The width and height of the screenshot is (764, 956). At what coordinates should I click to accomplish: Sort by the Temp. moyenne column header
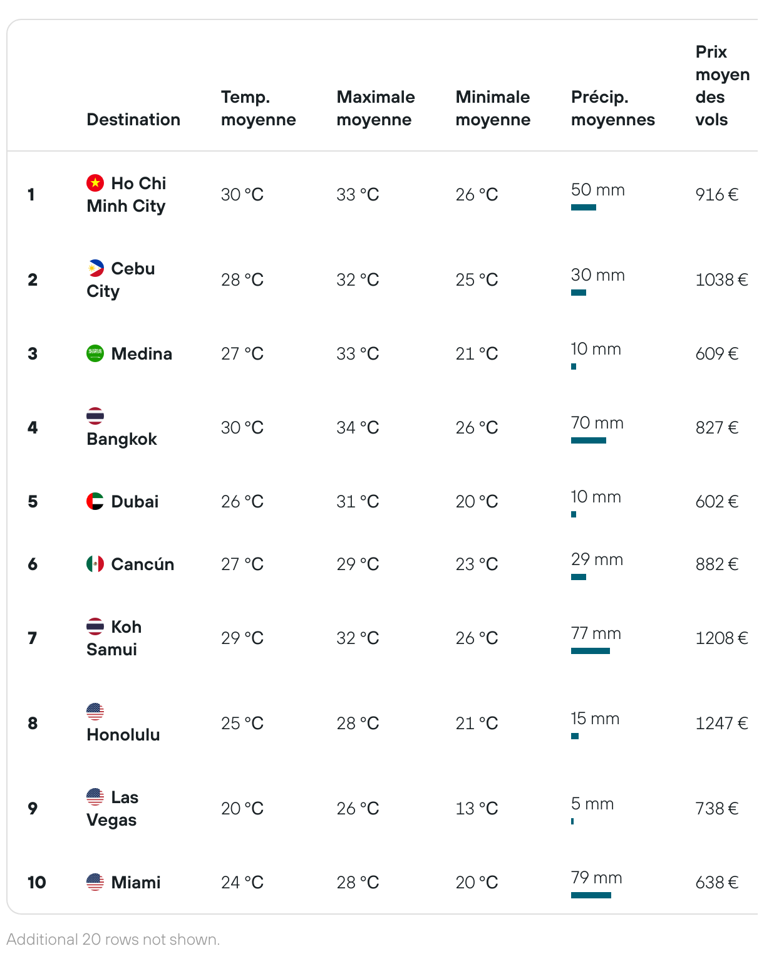(258, 108)
